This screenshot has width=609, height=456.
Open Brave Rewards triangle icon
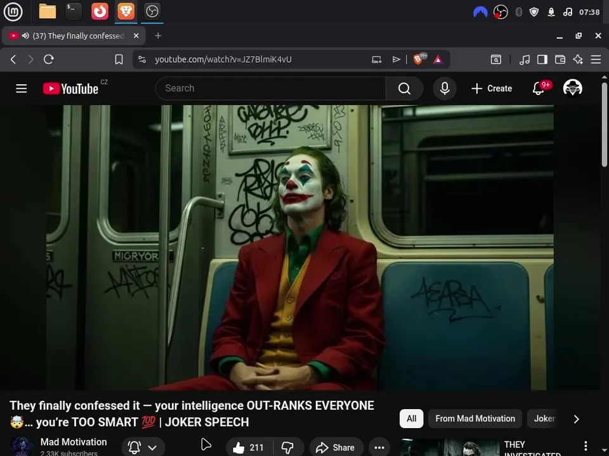pos(438,60)
